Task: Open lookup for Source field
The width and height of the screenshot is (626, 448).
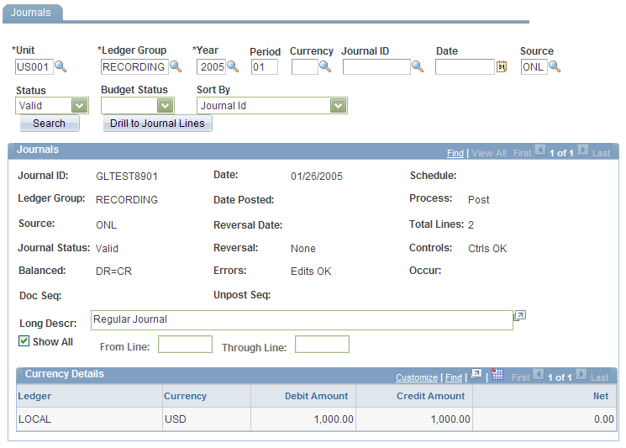Action: 555,66
